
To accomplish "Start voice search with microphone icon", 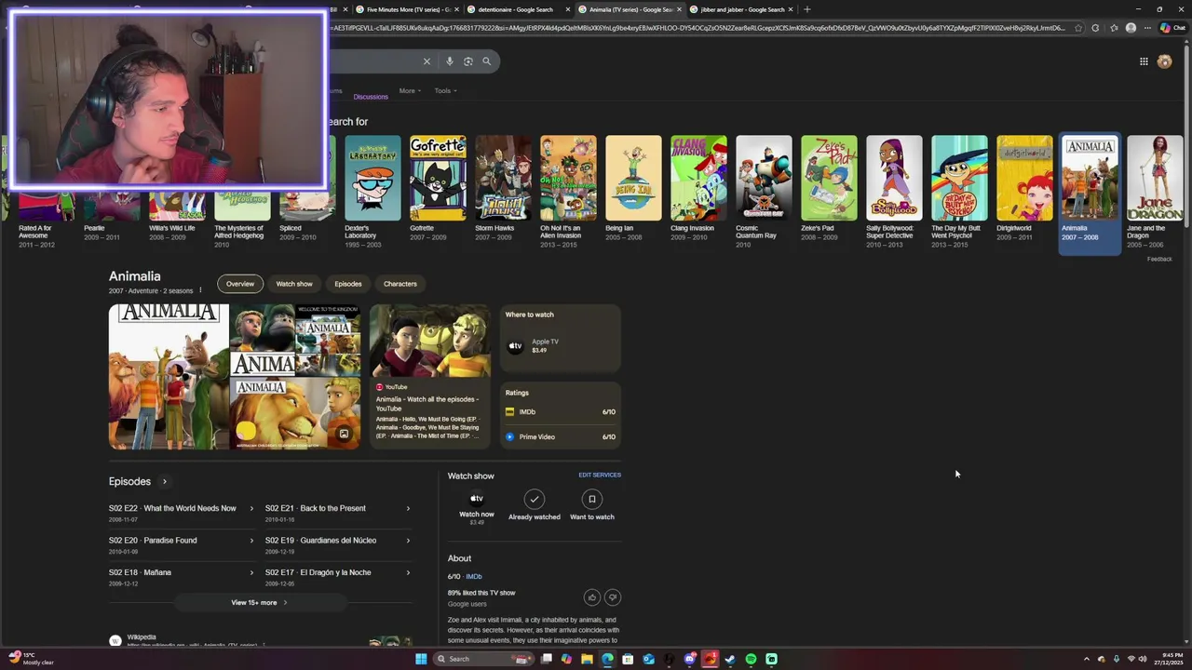I will click(449, 61).
